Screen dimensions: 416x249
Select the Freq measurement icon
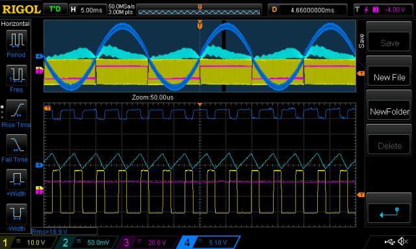click(x=16, y=75)
